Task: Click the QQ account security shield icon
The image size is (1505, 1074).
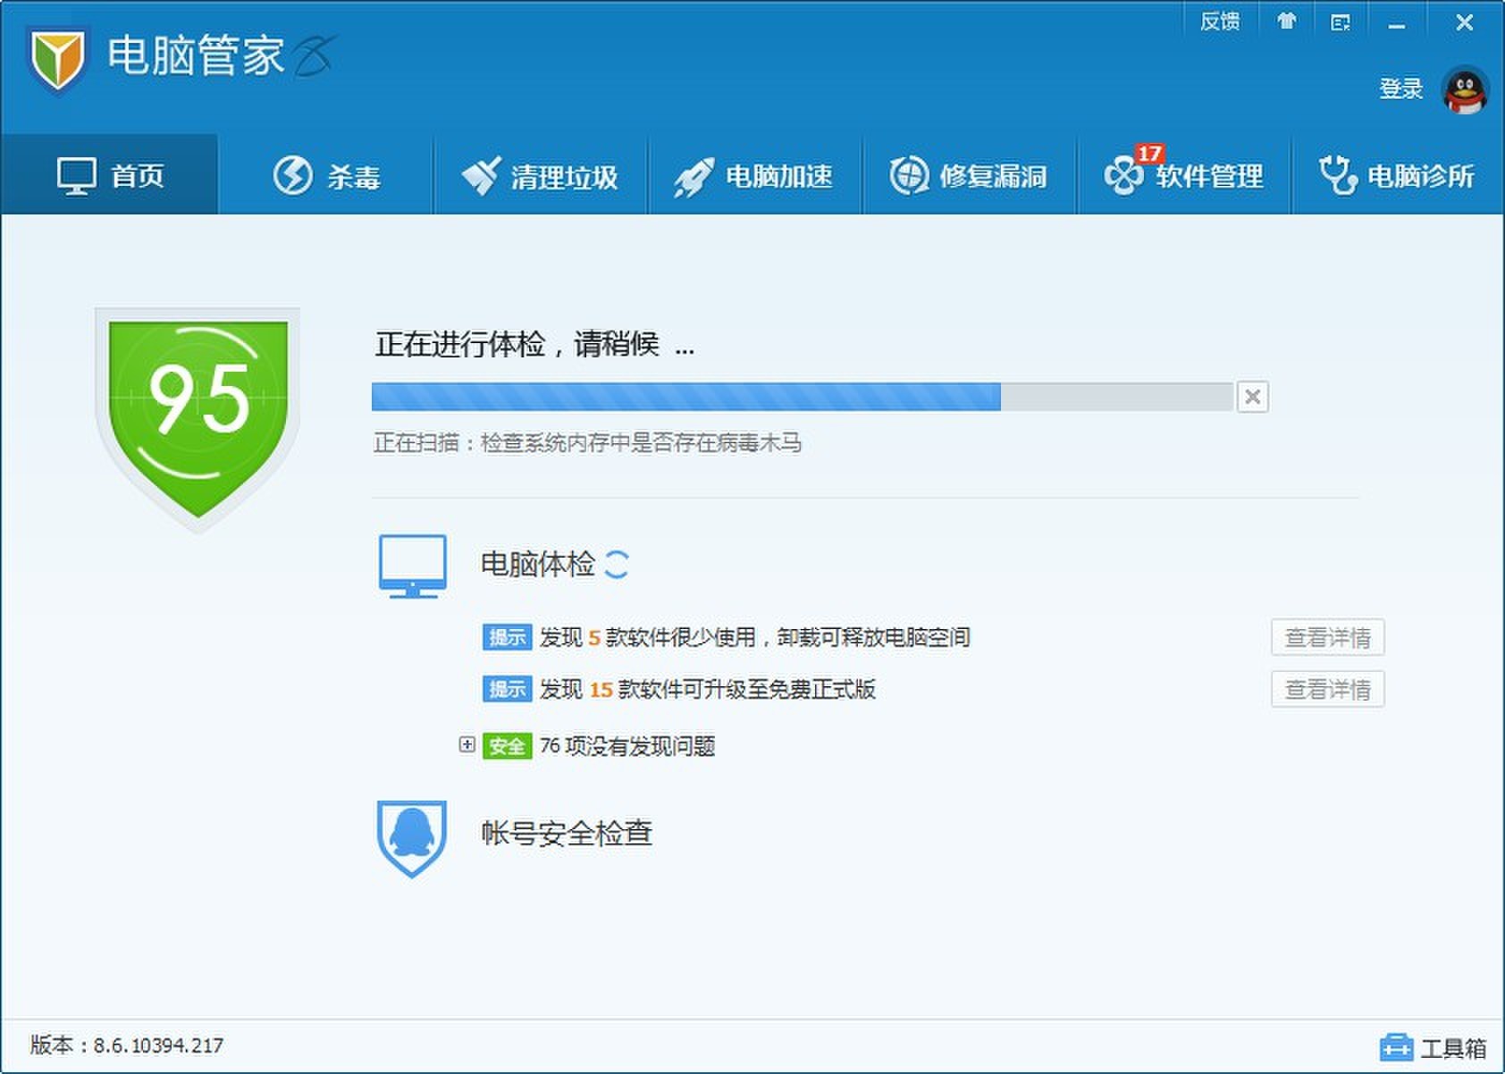Action: 411,838
